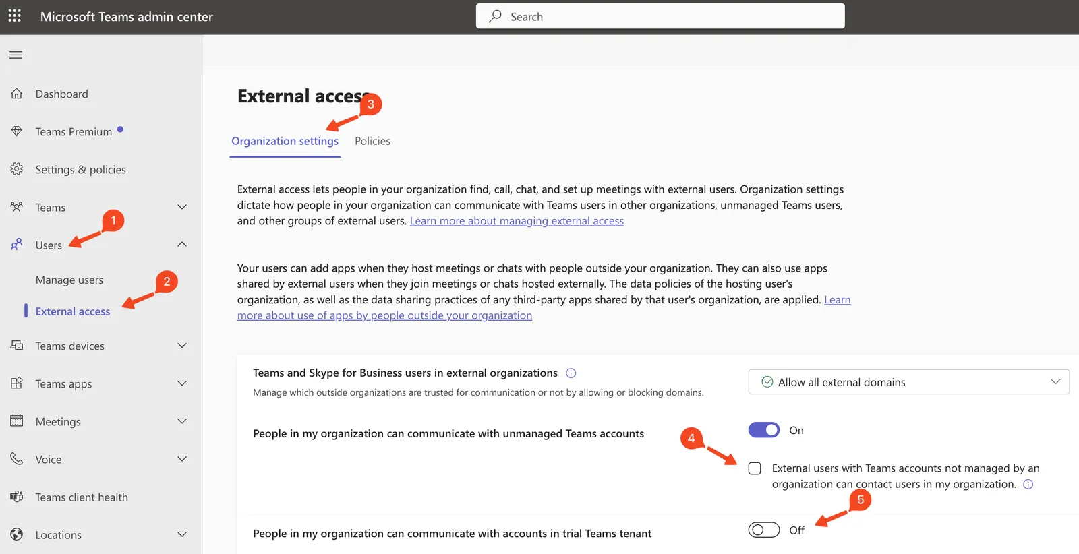Open the Allow all external domains dropdown
Screen dimensions: 1079x554
pyautogui.click(x=908, y=382)
